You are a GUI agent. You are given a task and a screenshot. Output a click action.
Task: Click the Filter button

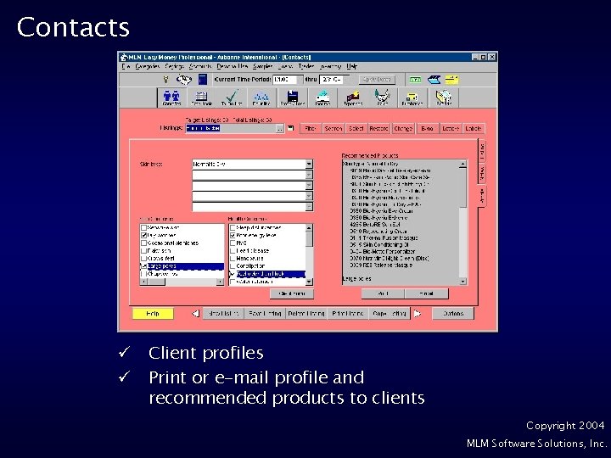(311, 128)
